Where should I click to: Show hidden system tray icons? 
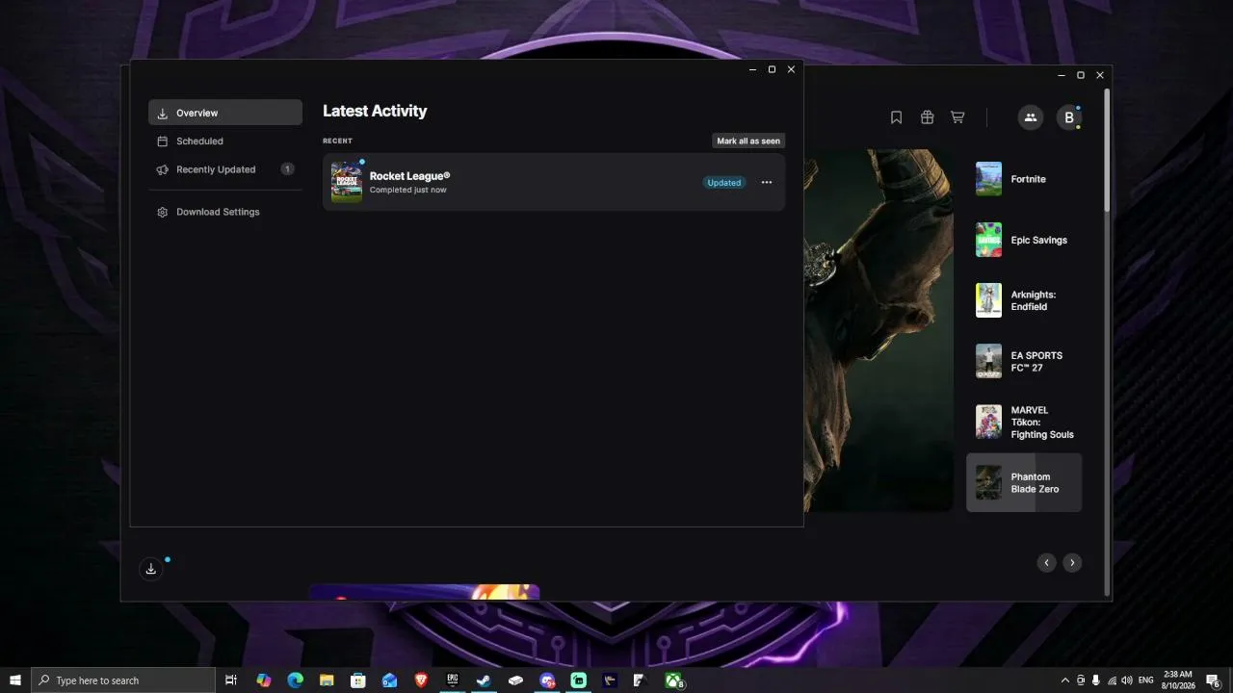1064,680
